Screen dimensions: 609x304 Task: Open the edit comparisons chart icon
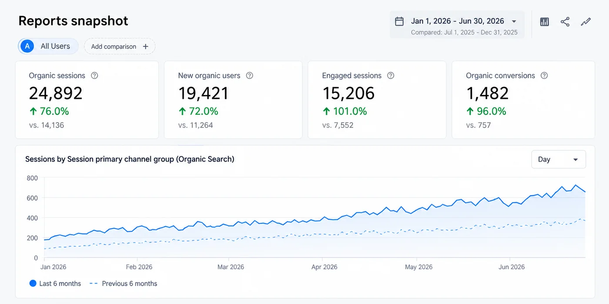(545, 22)
